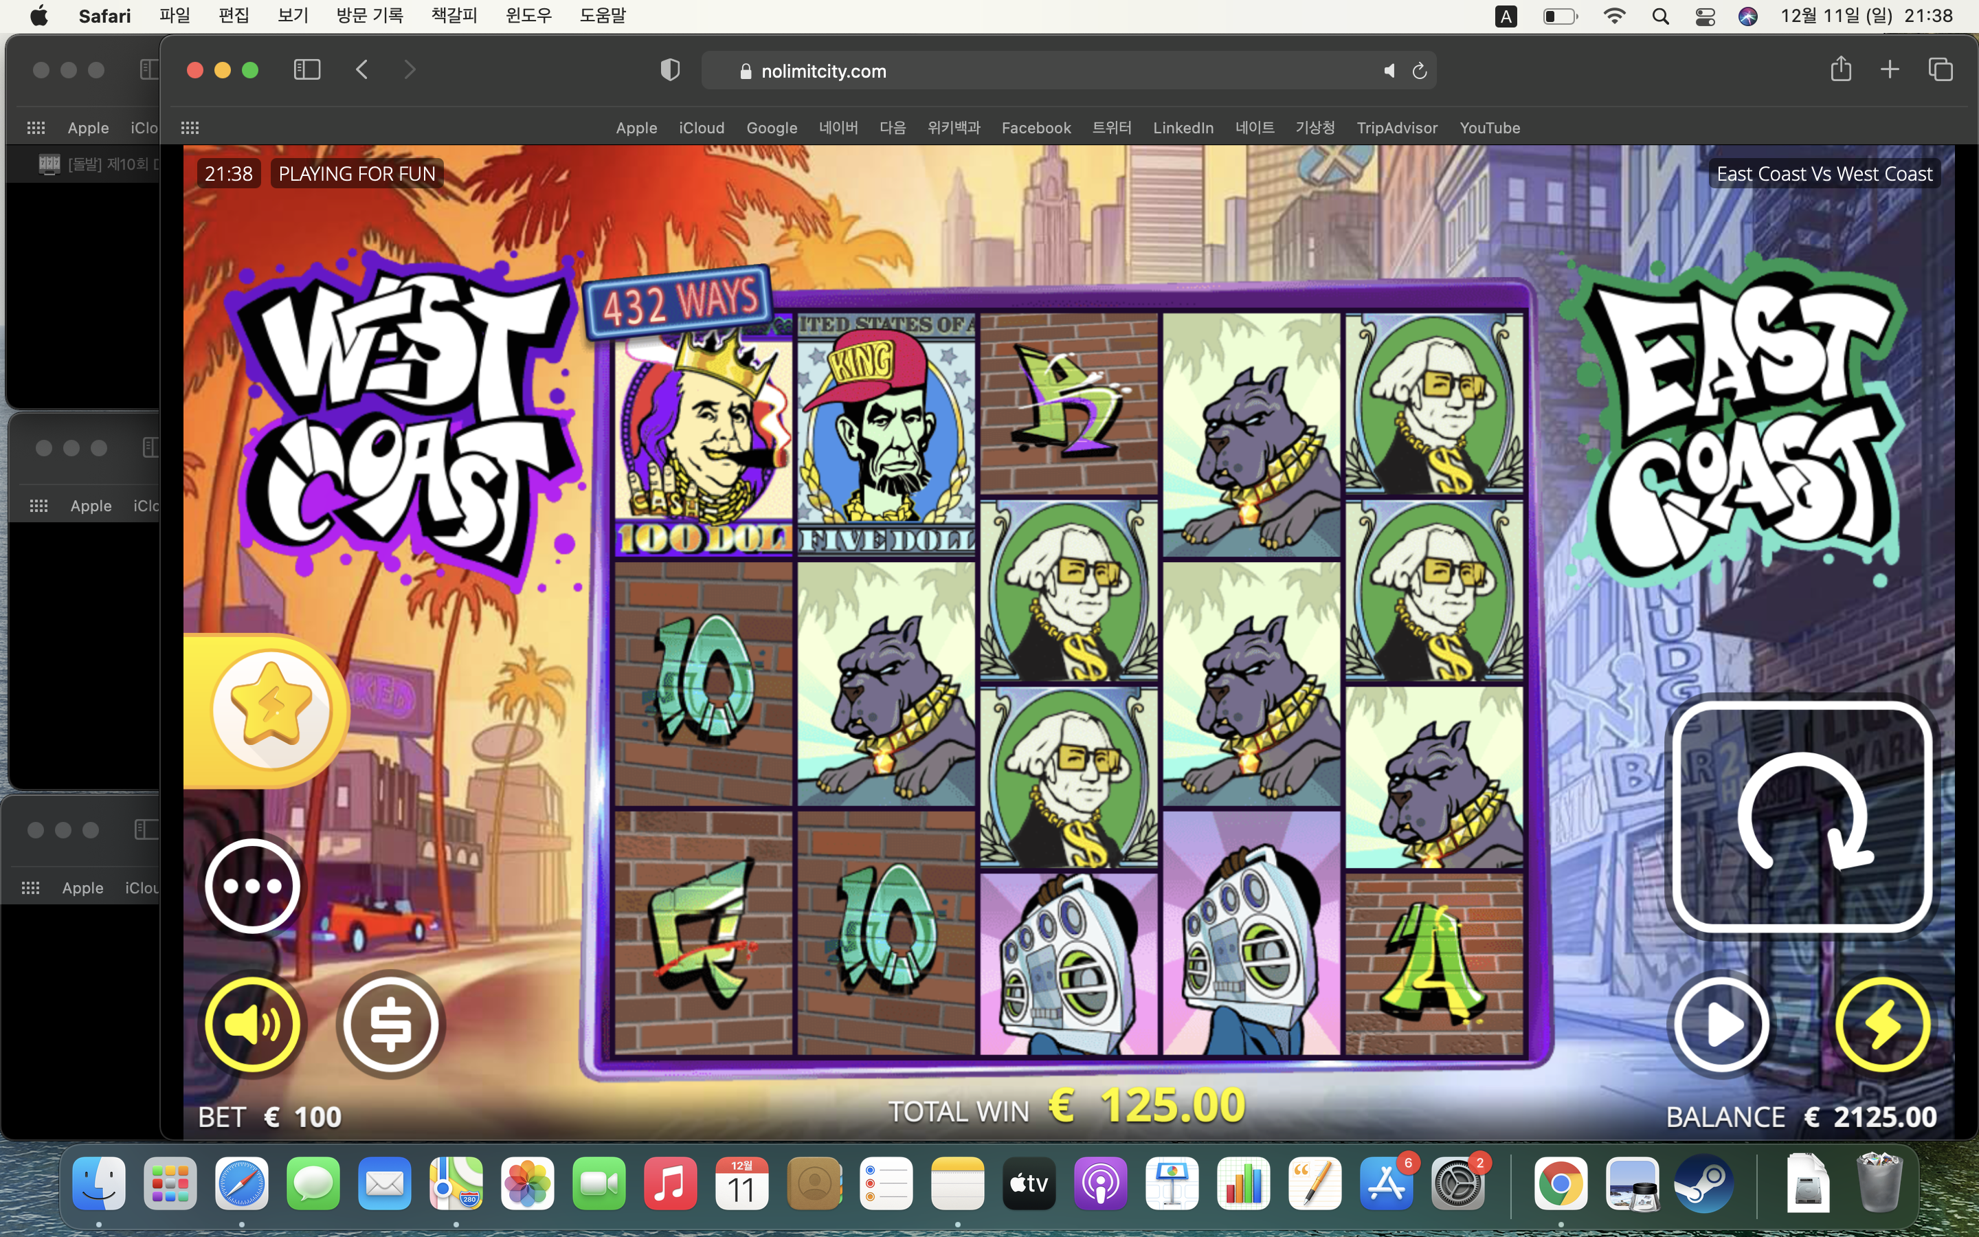Open the 방문 기록 menu

click(x=370, y=16)
